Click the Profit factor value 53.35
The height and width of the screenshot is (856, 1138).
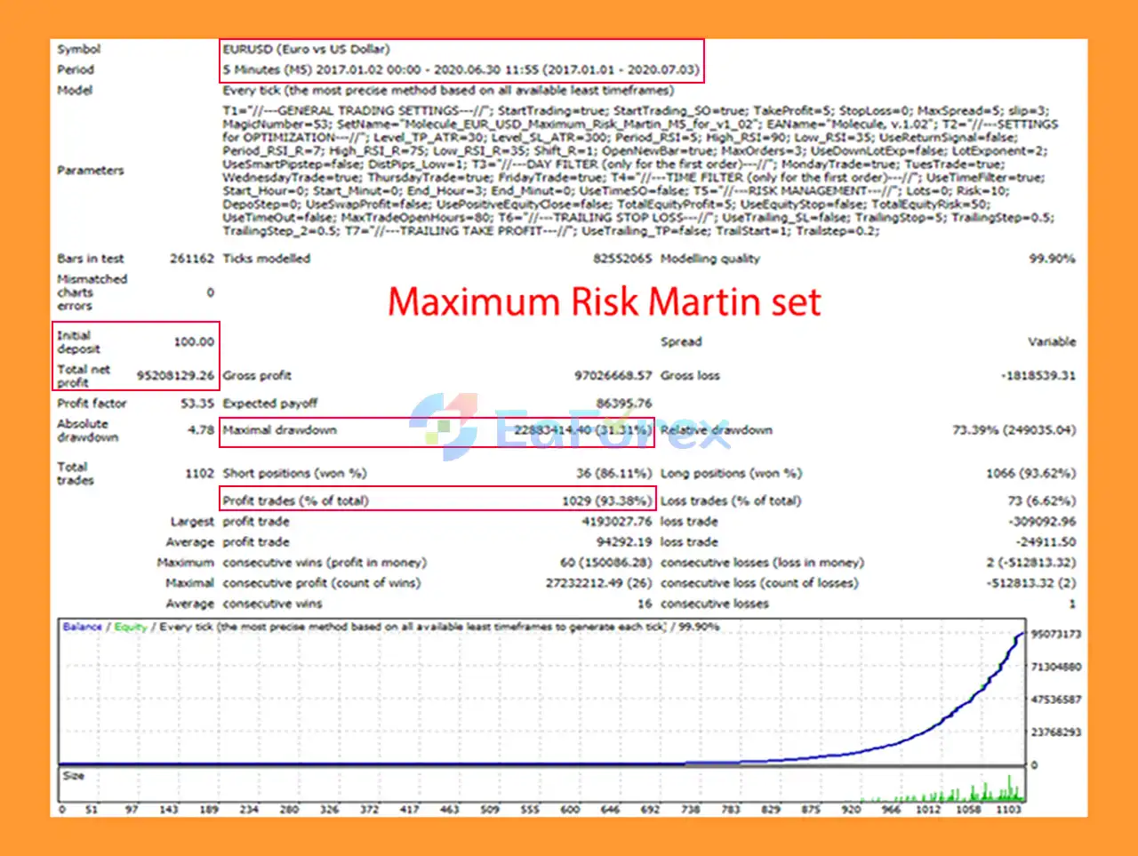pyautogui.click(x=196, y=403)
